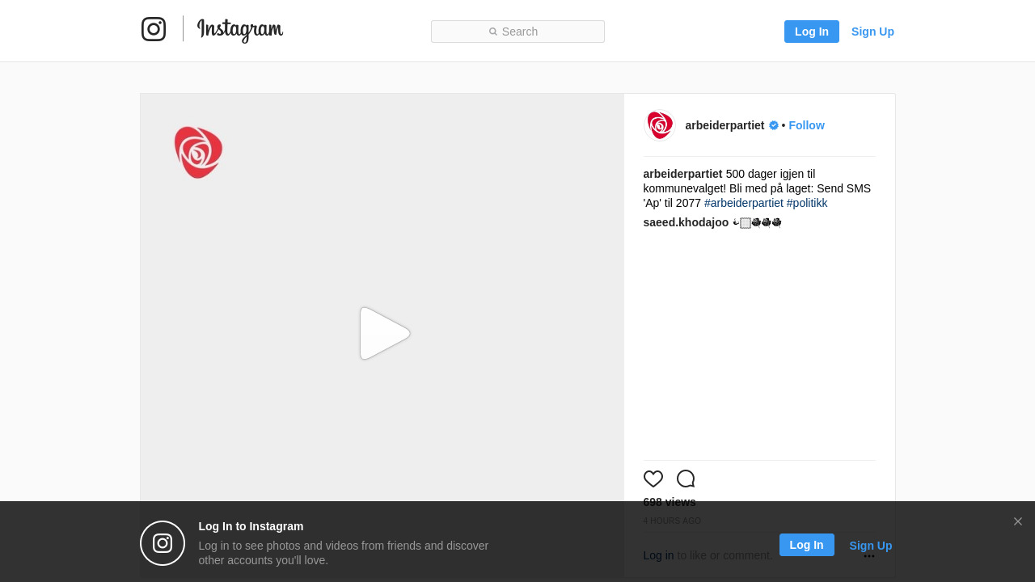Open the #arbeiderpartiet hashtag
1035x582 pixels.
(744, 203)
